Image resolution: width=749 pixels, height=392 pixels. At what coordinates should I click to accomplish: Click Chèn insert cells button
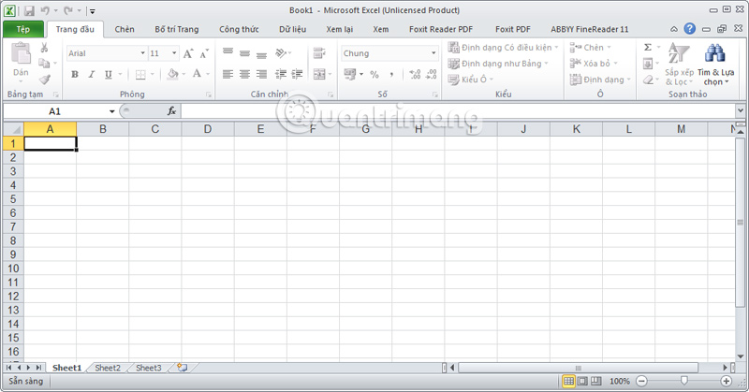tap(591, 48)
